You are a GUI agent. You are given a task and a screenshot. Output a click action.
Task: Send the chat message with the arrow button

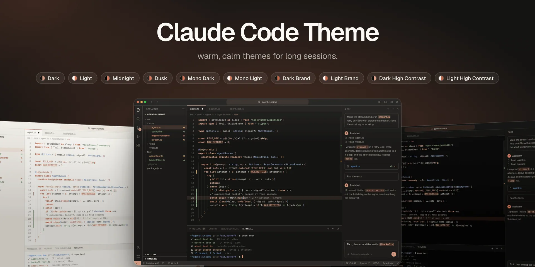(x=394, y=254)
